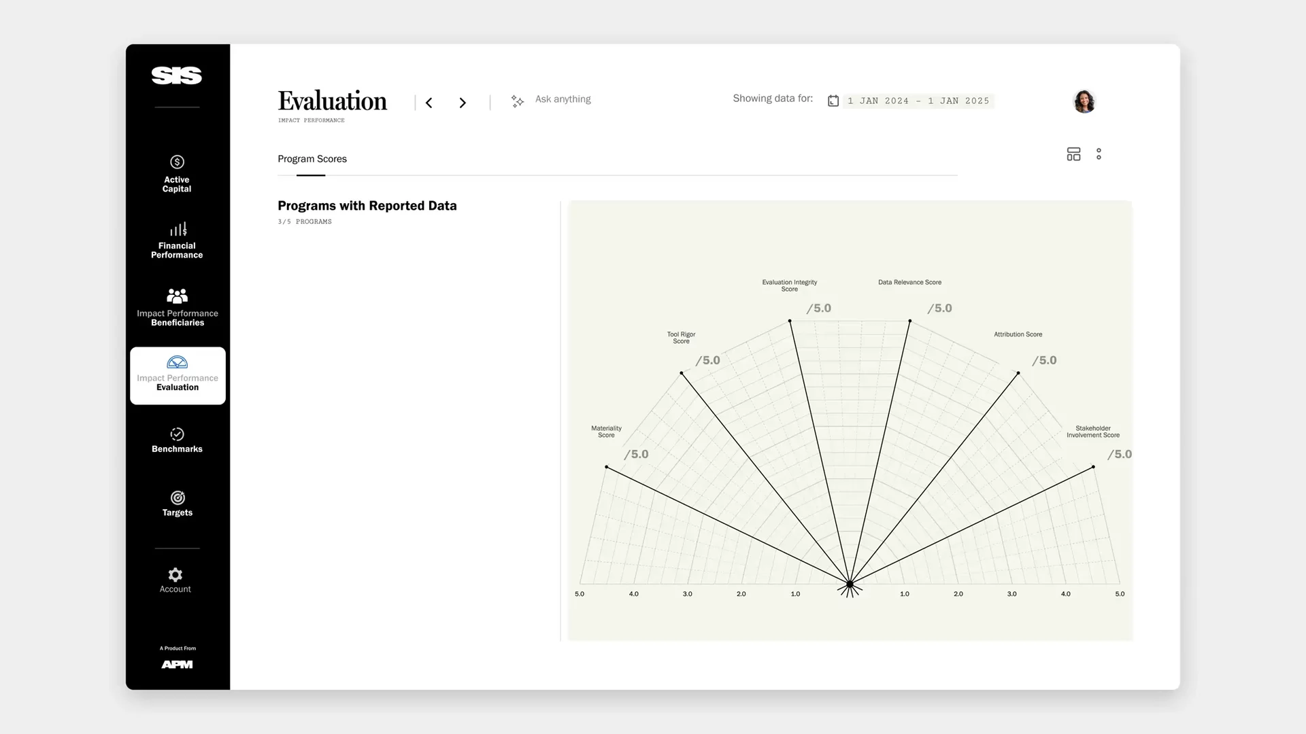
Task: Open Benchmarks checkmark icon
Action: (177, 434)
